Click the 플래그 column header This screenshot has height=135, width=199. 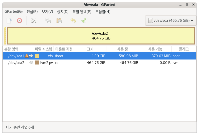click(x=184, y=49)
